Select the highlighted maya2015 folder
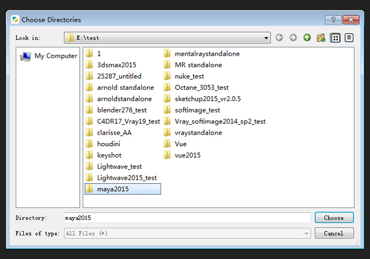 coord(123,189)
